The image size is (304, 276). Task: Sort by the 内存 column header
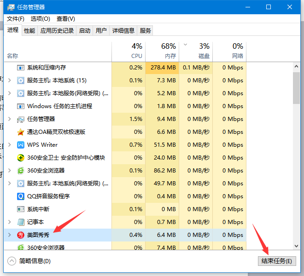162,52
